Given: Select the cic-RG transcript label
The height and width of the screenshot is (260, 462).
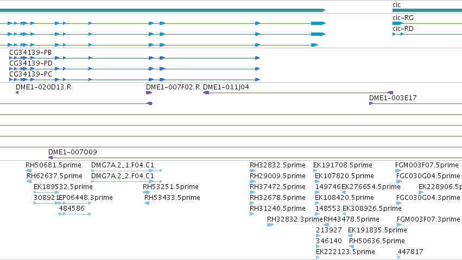Looking at the screenshot, I should [403, 18].
